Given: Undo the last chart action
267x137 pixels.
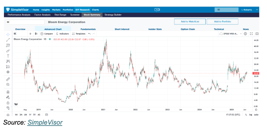Looking at the screenshot, I should (x=89, y=34).
